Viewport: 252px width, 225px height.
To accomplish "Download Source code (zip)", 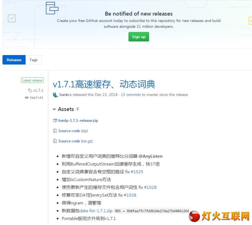I will [x=73, y=131].
